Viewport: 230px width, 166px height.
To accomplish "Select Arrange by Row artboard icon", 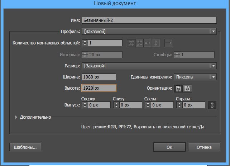I will coord(148,43).
